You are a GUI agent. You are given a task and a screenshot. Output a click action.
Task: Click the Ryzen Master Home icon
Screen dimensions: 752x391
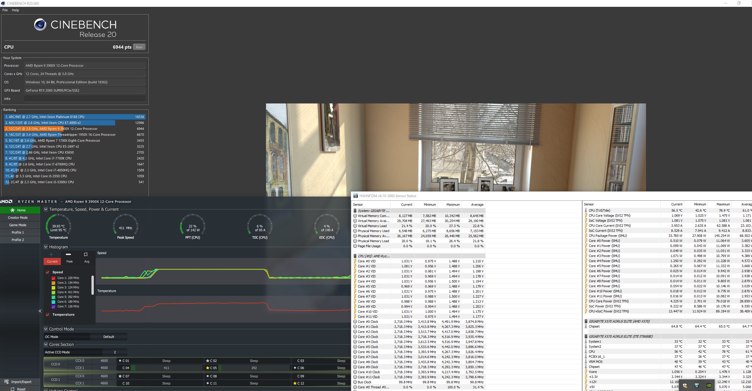(12, 210)
